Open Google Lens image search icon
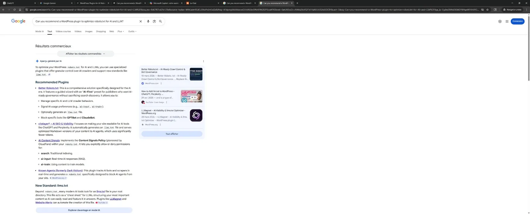Image resolution: width=530 pixels, height=214 pixels. (154, 21)
